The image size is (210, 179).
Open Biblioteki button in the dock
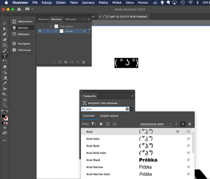(x=23, y=34)
